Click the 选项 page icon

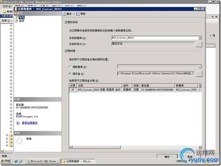[17, 21]
